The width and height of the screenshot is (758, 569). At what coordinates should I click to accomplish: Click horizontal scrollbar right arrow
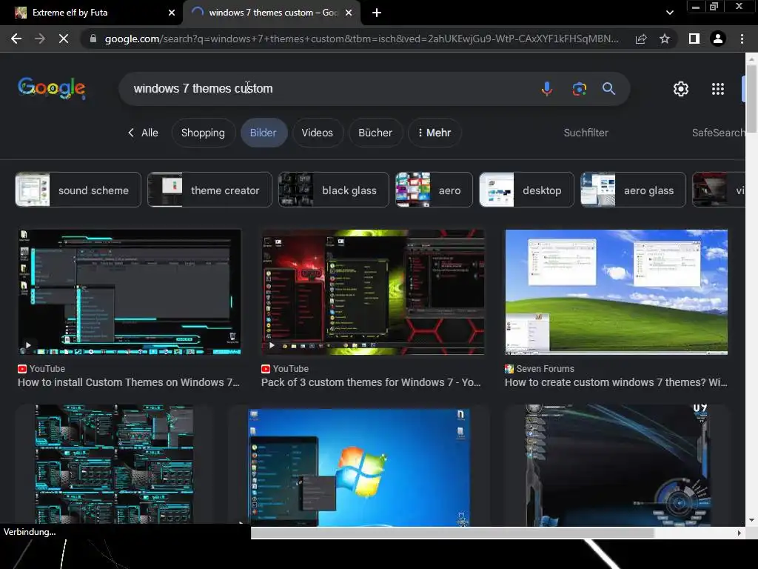[x=739, y=533]
